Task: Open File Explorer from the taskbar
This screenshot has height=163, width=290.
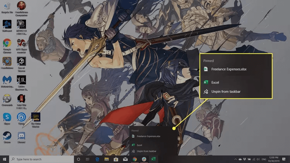Action: click(x=107, y=159)
